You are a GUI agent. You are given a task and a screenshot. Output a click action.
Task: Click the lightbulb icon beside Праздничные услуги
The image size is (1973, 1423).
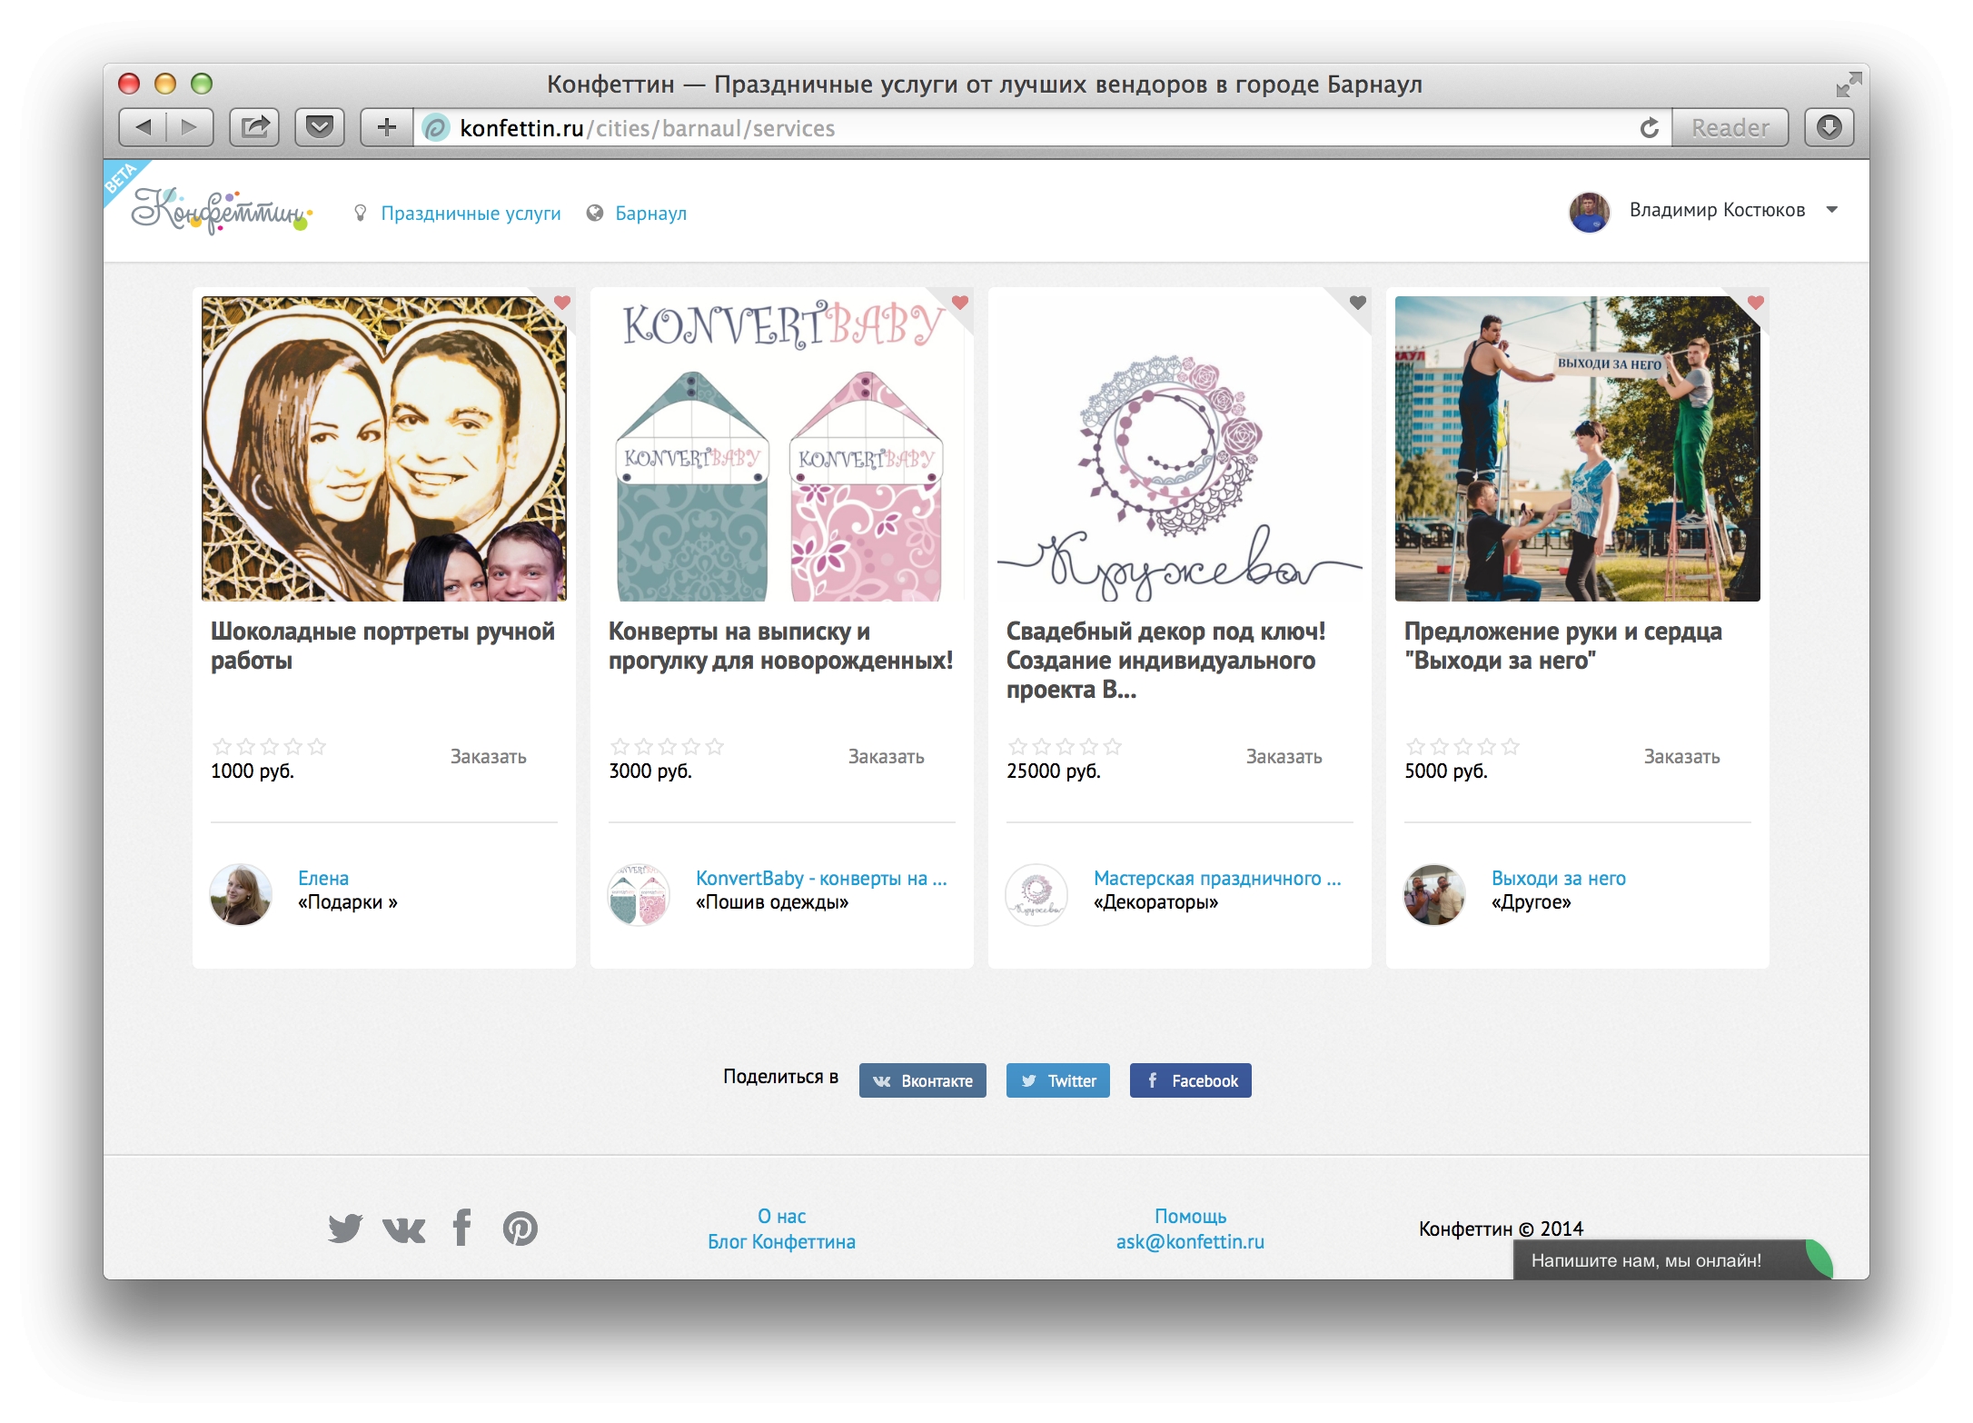click(x=361, y=213)
